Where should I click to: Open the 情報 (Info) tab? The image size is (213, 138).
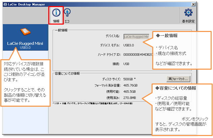click(56, 15)
